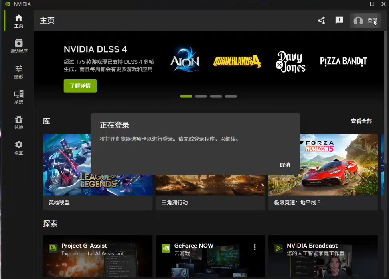This screenshot has width=389, height=279.
Task: Jump to the fourth carousel indicator
Action: 231,96
